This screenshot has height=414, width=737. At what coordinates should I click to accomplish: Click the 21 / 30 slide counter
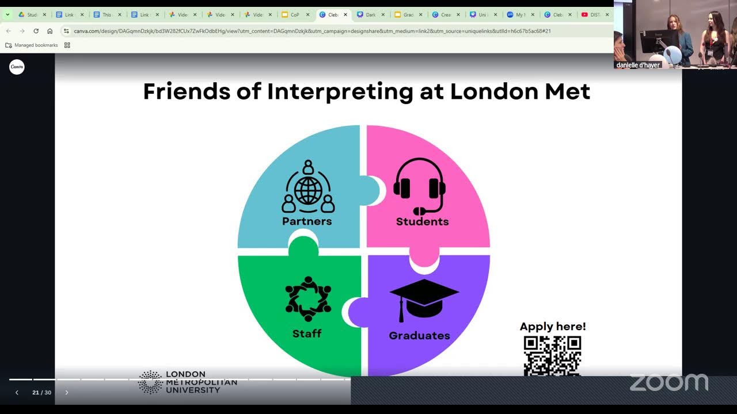click(41, 393)
